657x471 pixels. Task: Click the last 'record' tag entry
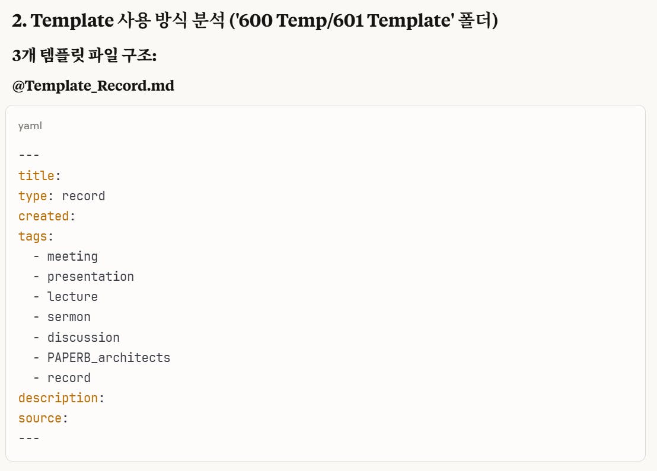69,377
